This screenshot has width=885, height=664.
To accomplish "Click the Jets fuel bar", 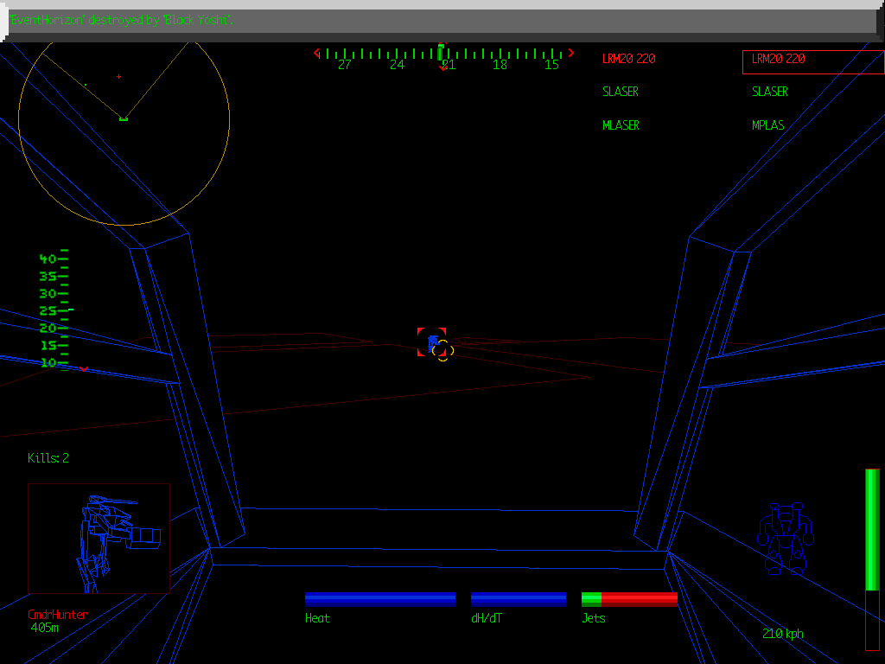I will pos(629,599).
